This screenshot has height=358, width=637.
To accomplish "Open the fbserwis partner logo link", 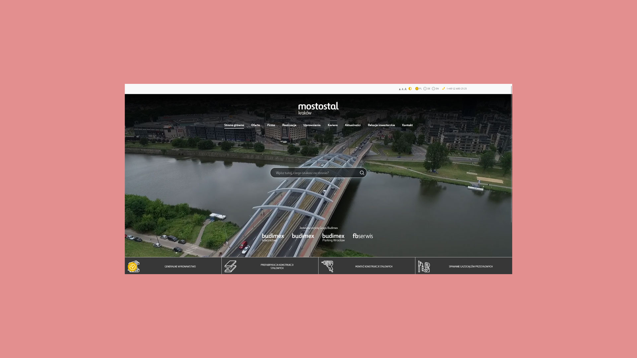I will click(363, 236).
